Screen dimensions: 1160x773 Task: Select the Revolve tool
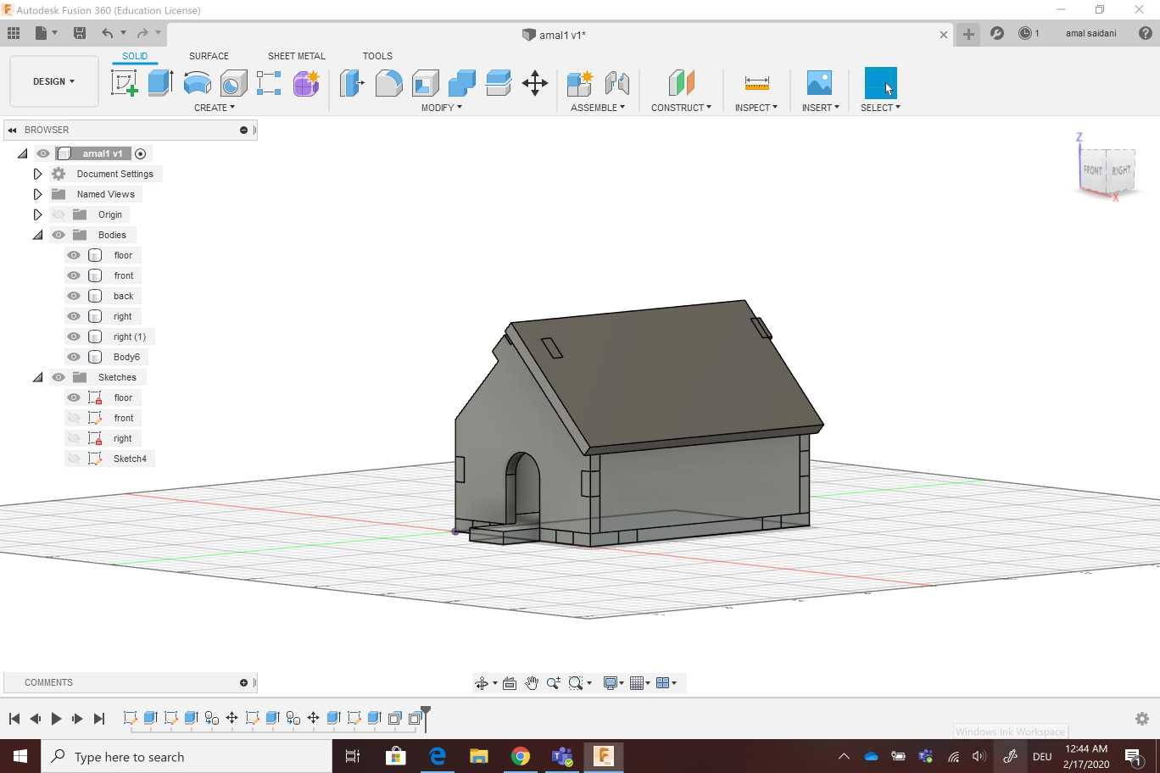197,83
